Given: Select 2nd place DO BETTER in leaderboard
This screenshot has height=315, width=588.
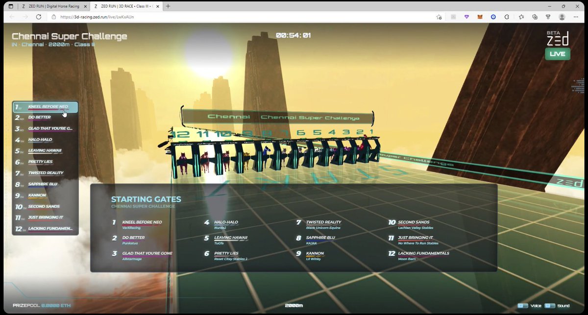Looking at the screenshot, I should click(45, 118).
